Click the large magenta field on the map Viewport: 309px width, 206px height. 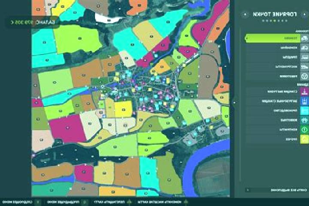67,128
